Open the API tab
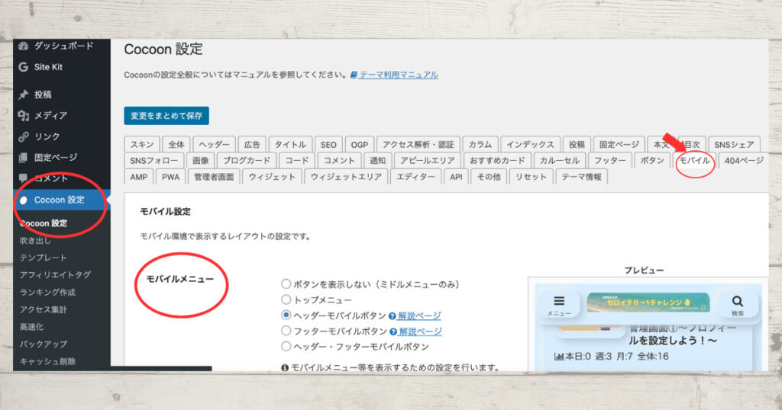The image size is (782, 410). point(456,177)
